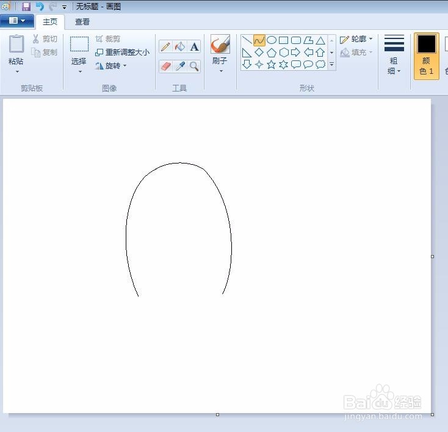The image size is (448, 432).
Task: Expand the 刷子 brushes dropdown arrow
Action: click(221, 71)
